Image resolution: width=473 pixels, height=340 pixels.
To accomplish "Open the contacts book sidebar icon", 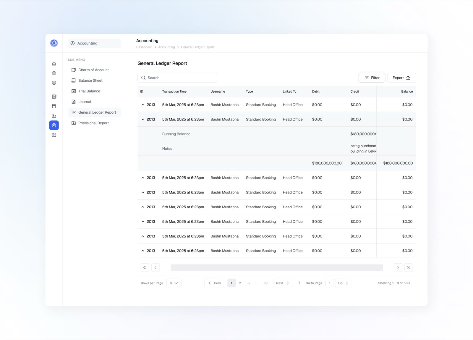I will click(x=54, y=96).
